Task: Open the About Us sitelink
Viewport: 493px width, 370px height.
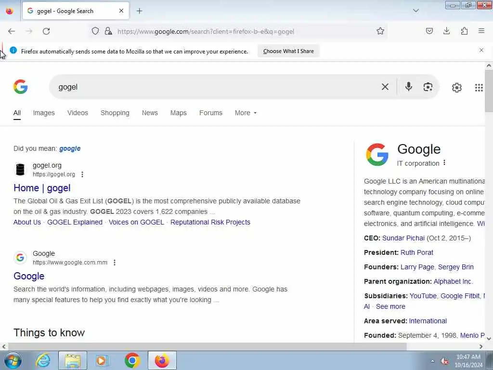Action: coord(27,222)
